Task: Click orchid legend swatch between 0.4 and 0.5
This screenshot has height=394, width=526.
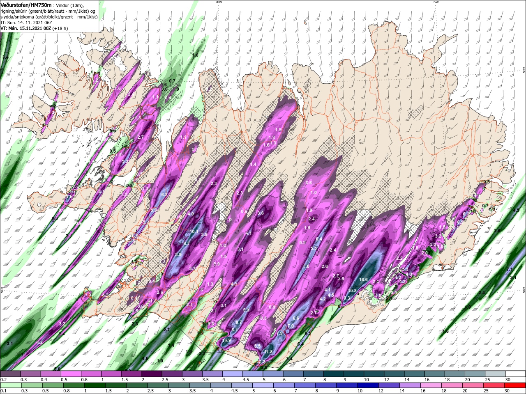Action: coord(51,374)
